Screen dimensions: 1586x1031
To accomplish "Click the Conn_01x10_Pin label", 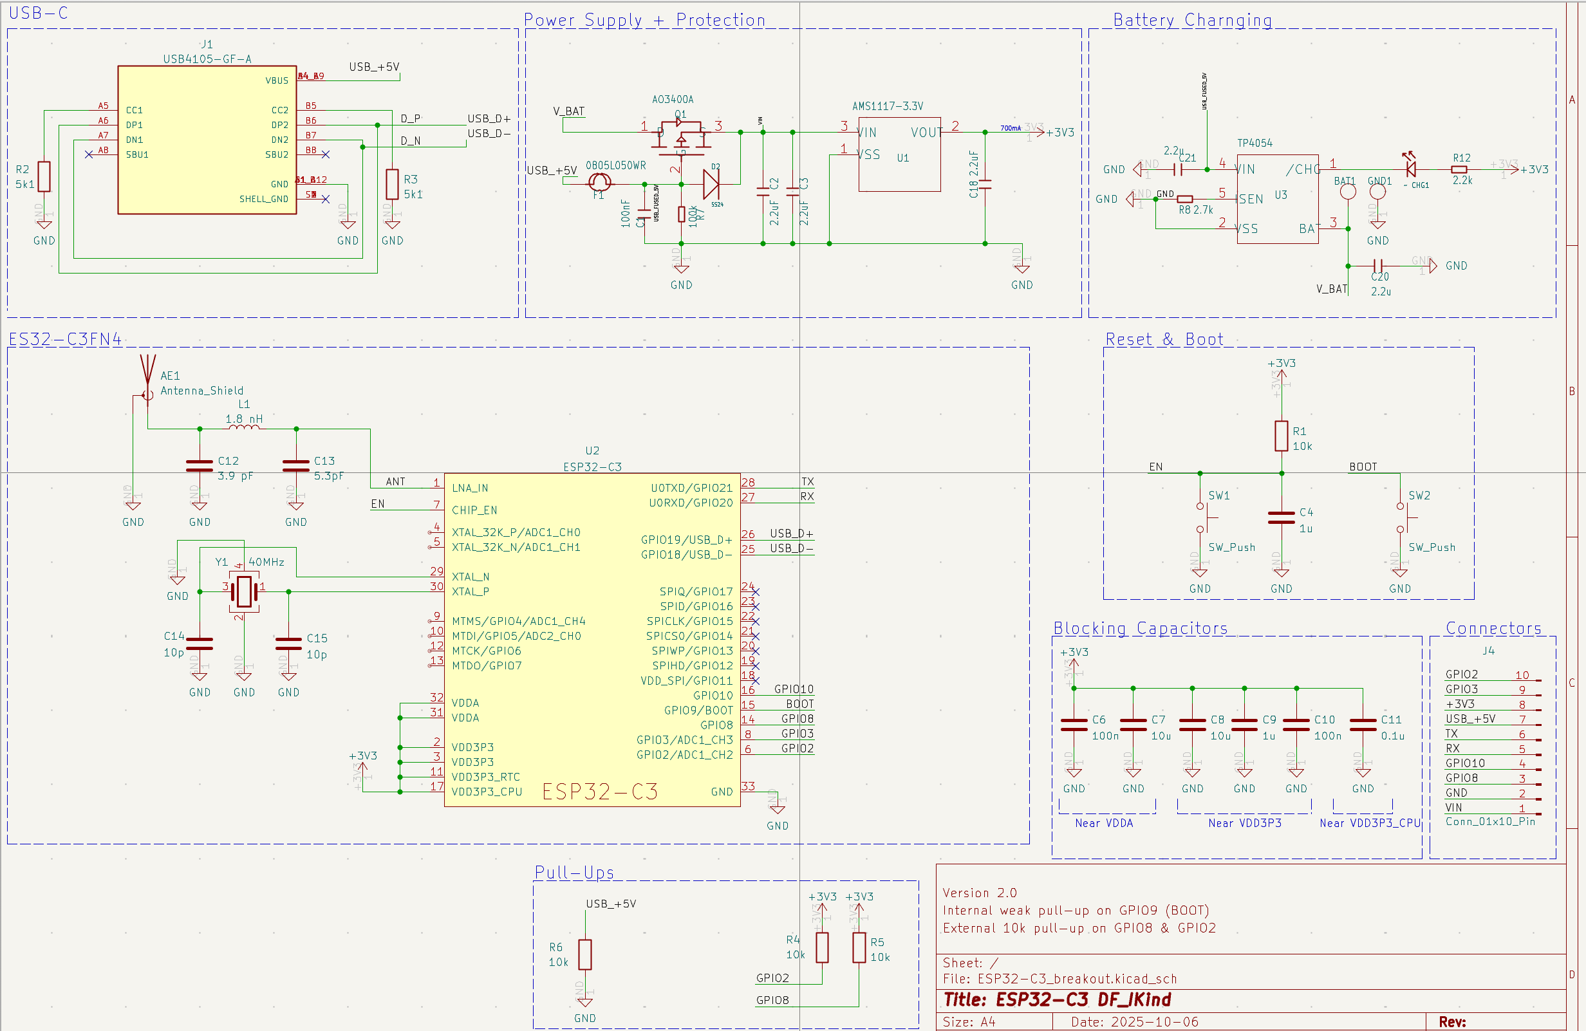I will (1490, 821).
